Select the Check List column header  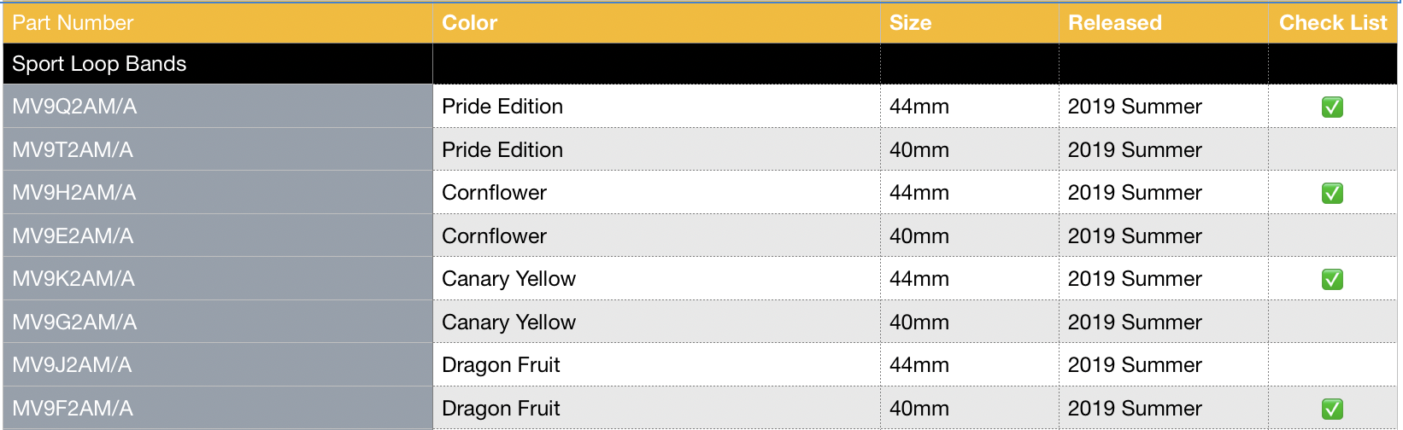pos(1332,23)
